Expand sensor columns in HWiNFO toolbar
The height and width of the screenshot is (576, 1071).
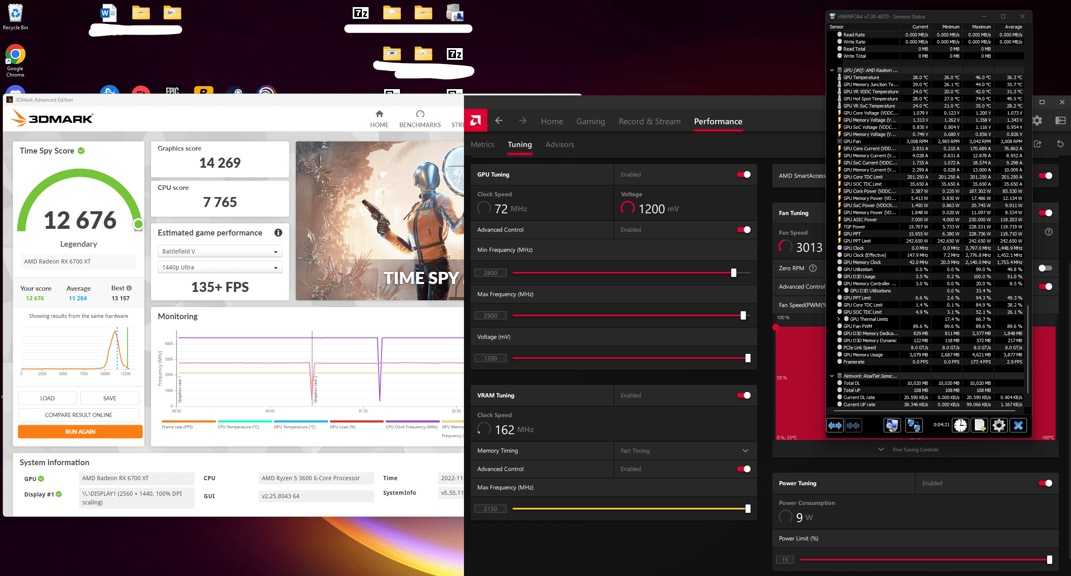835,425
